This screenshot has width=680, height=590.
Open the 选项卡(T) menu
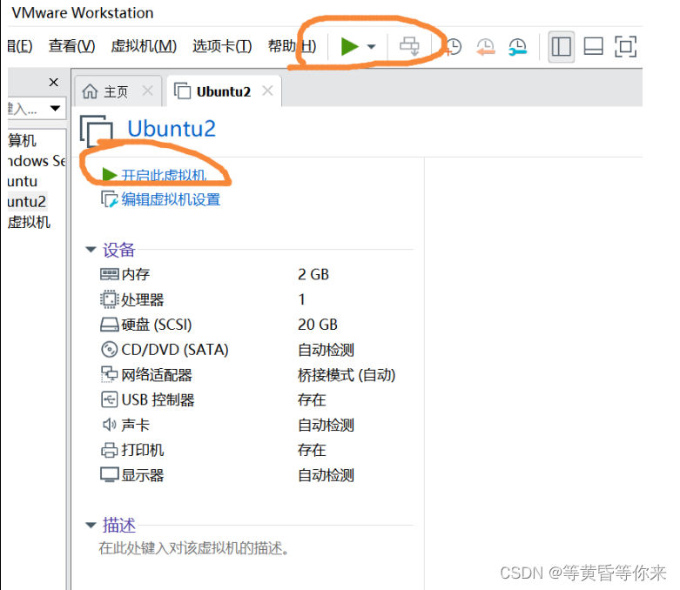point(222,45)
